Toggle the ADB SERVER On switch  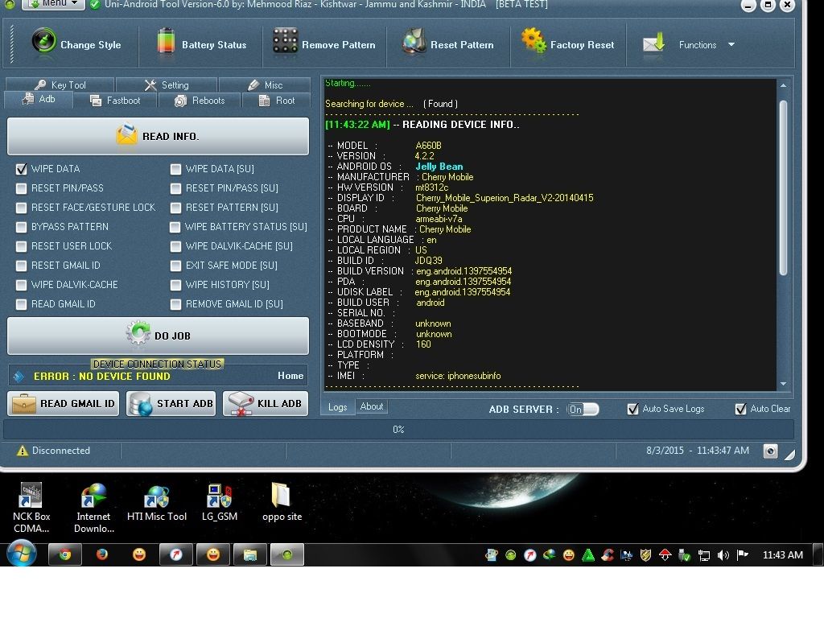583,410
